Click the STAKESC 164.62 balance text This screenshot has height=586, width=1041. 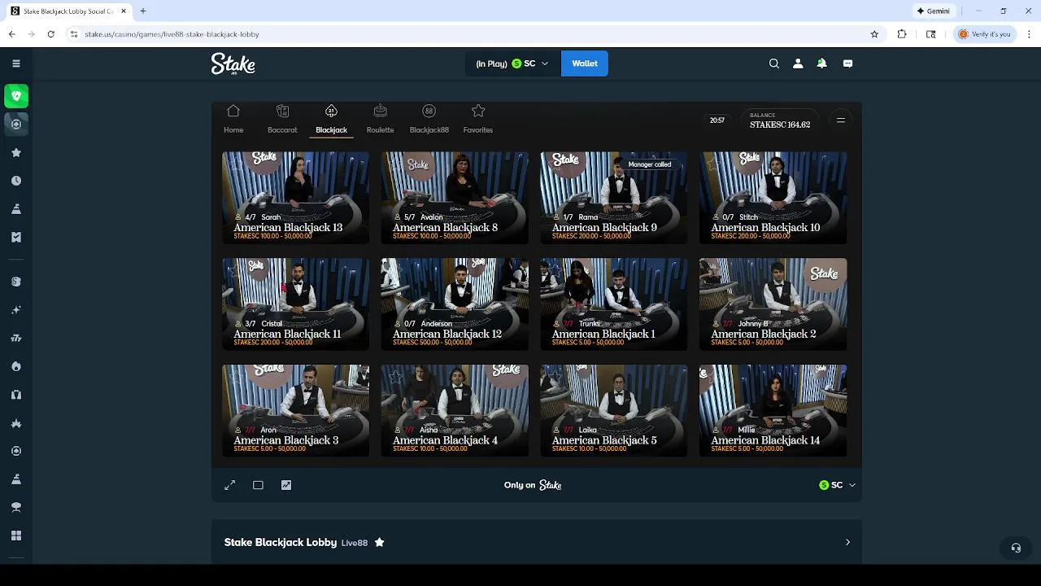(780, 125)
